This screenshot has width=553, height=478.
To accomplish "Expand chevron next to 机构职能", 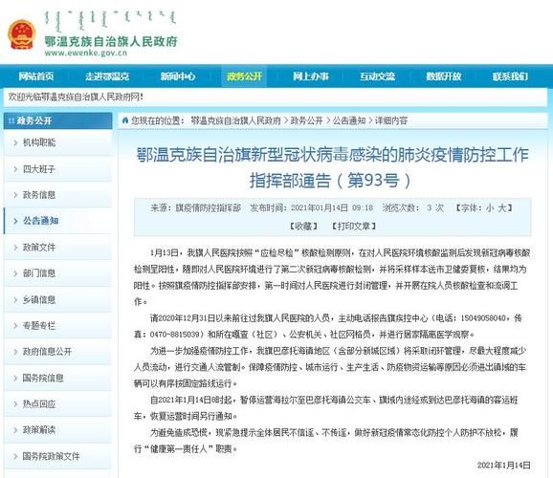I will click(x=15, y=142).
